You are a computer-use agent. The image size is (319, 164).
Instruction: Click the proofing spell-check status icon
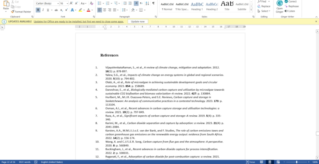36,162
